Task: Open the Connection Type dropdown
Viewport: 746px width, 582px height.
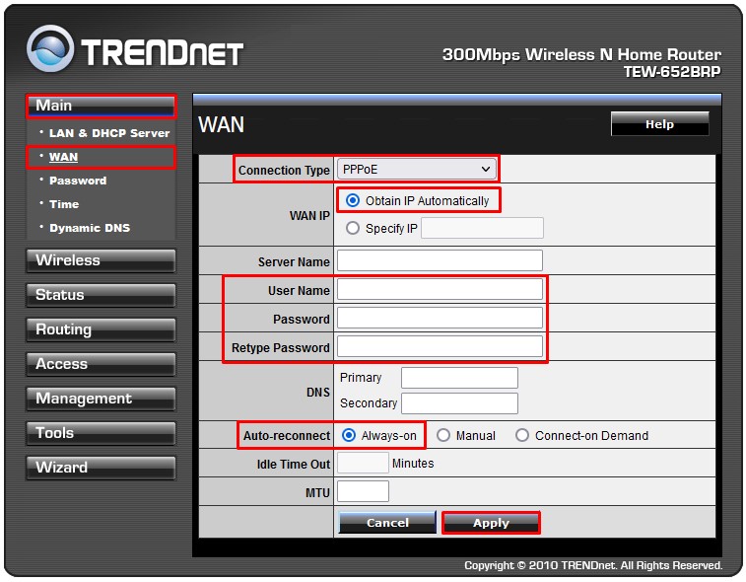Action: (416, 170)
